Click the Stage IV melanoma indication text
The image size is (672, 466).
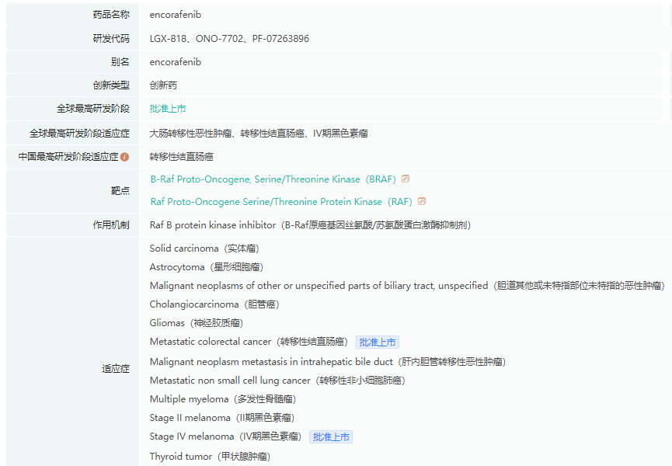pos(225,436)
